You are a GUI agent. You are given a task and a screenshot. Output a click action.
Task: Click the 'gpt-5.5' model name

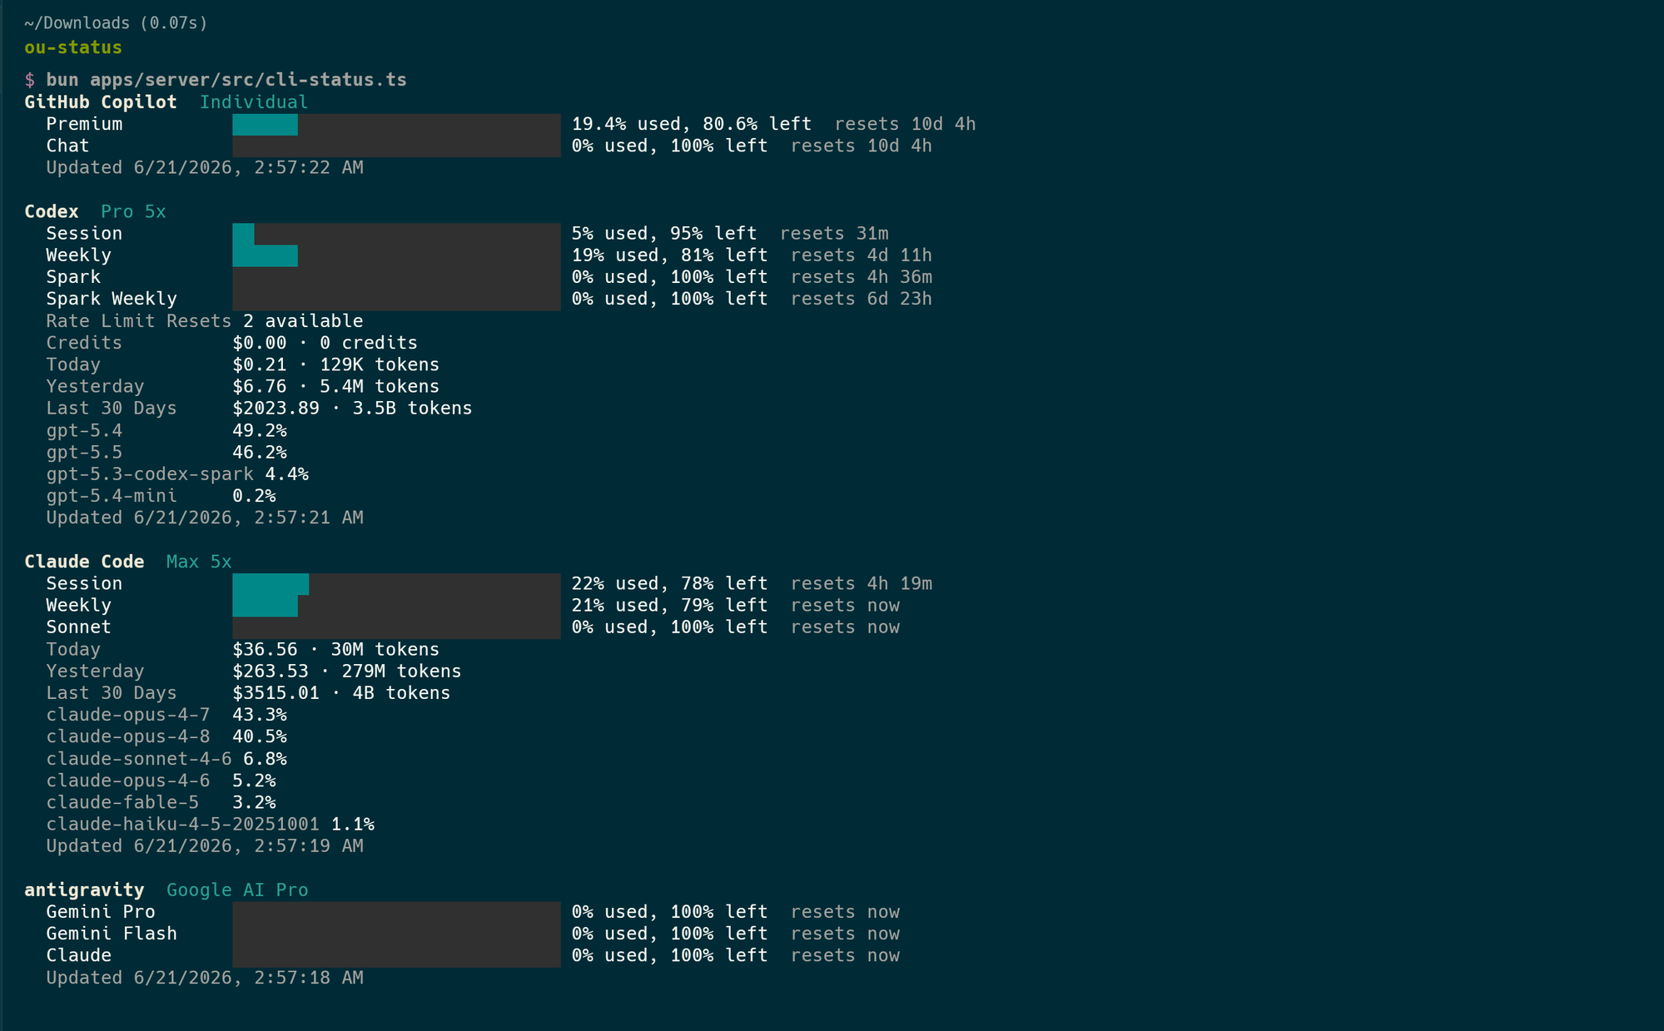(84, 453)
